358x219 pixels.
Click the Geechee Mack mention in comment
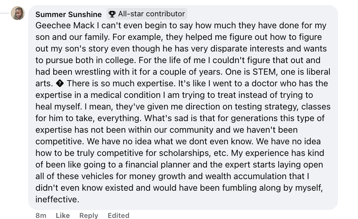(x=60, y=26)
